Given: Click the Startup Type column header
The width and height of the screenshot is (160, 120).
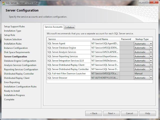Looking at the screenshot, I should tap(143, 39).
